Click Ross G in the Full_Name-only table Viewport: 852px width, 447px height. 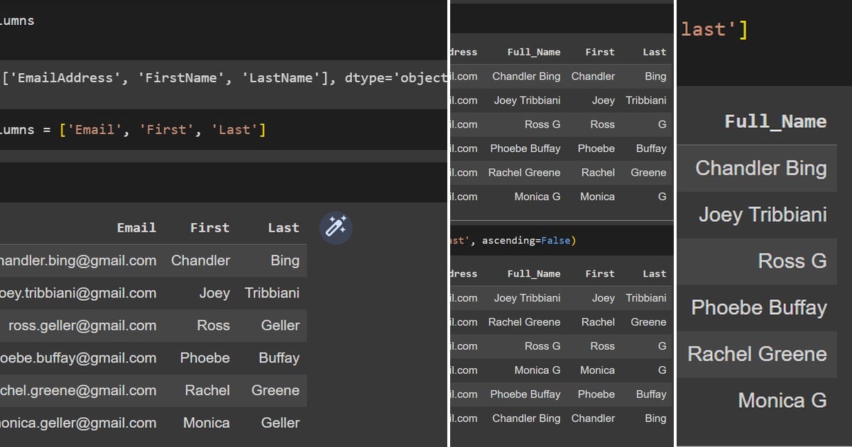point(792,261)
